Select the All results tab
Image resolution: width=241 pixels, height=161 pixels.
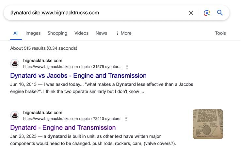(x=16, y=33)
